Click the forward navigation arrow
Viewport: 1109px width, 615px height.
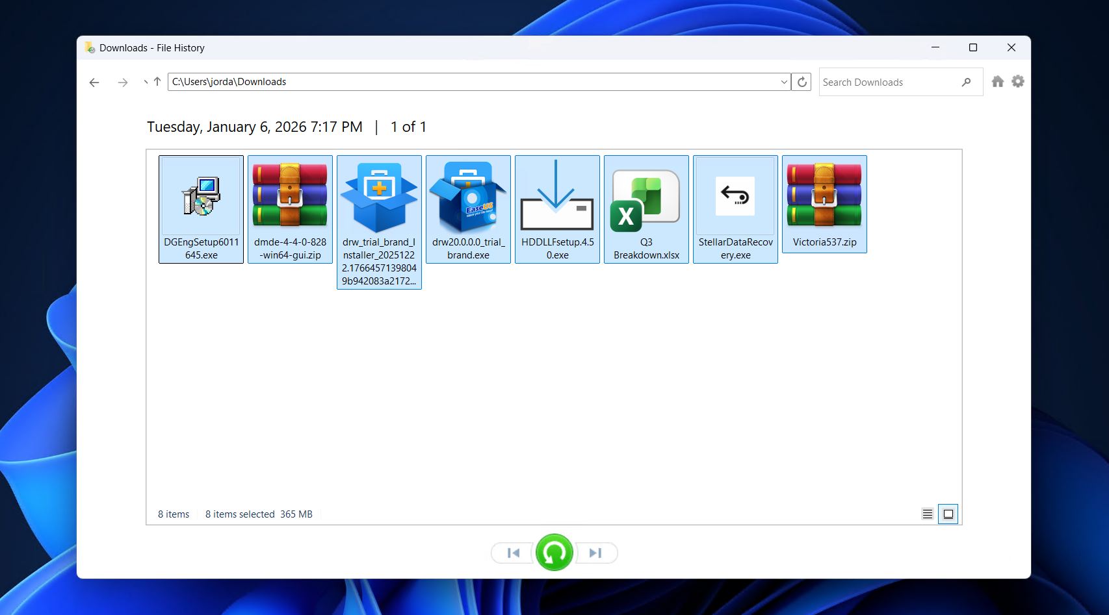click(122, 82)
